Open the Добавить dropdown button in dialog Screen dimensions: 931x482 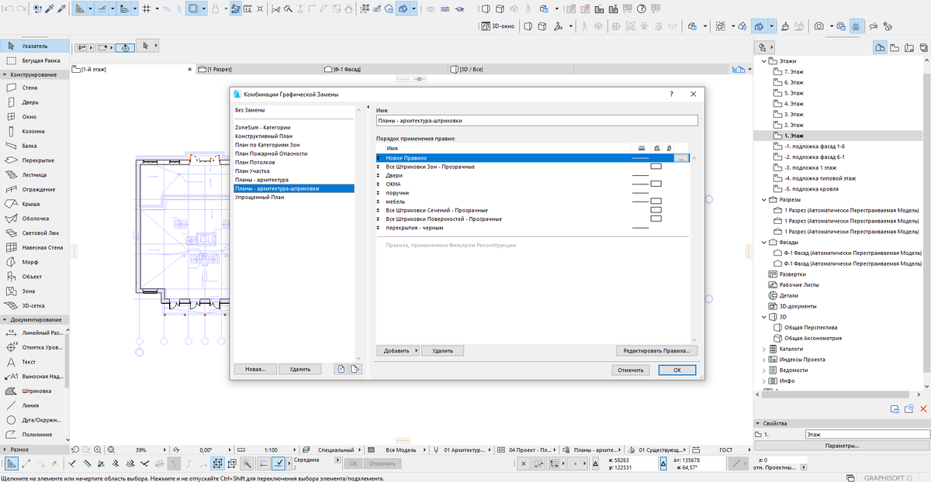point(398,351)
